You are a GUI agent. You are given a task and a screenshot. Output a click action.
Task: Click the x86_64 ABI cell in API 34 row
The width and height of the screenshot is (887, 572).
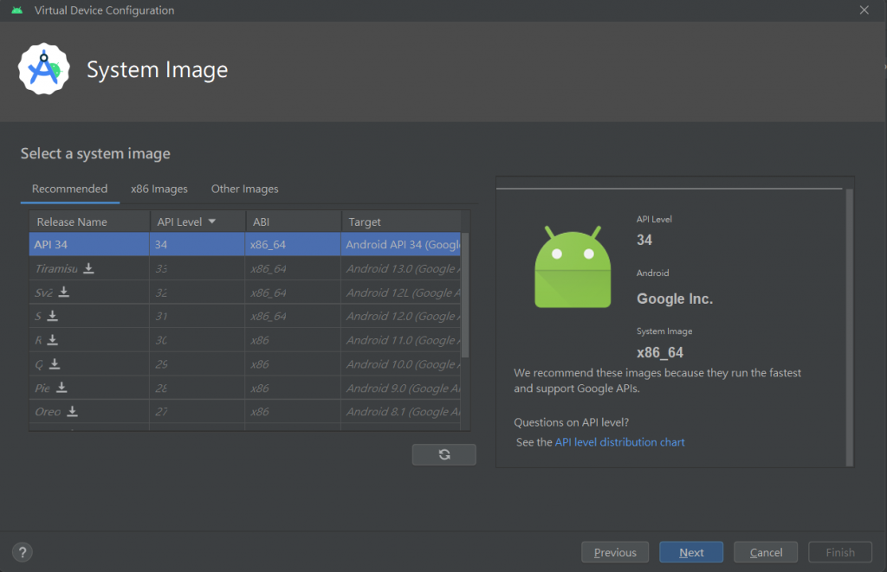point(293,244)
